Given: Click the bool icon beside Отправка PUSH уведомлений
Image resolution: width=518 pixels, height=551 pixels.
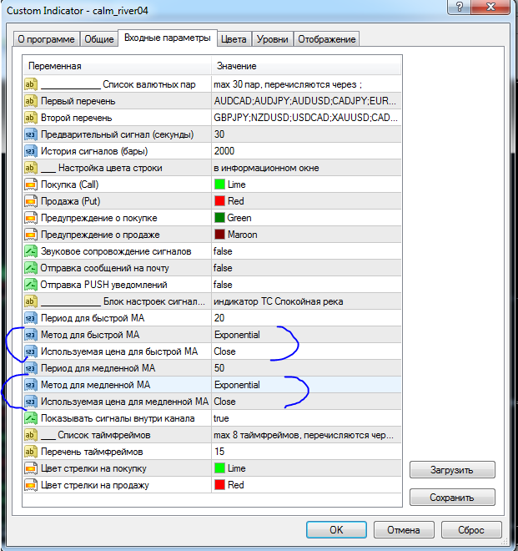Looking at the screenshot, I should 31,285.
